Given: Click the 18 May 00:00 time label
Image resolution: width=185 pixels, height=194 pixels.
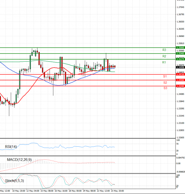Looking at the screenshot, I should [75, 191].
